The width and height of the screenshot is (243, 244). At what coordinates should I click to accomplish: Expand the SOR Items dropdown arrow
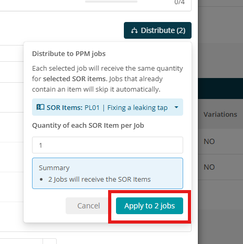[176, 107]
